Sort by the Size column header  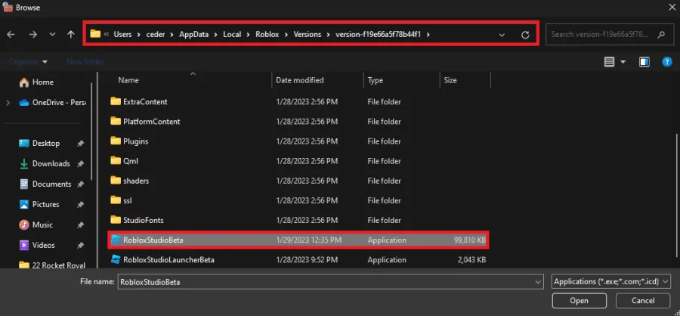[x=450, y=80]
